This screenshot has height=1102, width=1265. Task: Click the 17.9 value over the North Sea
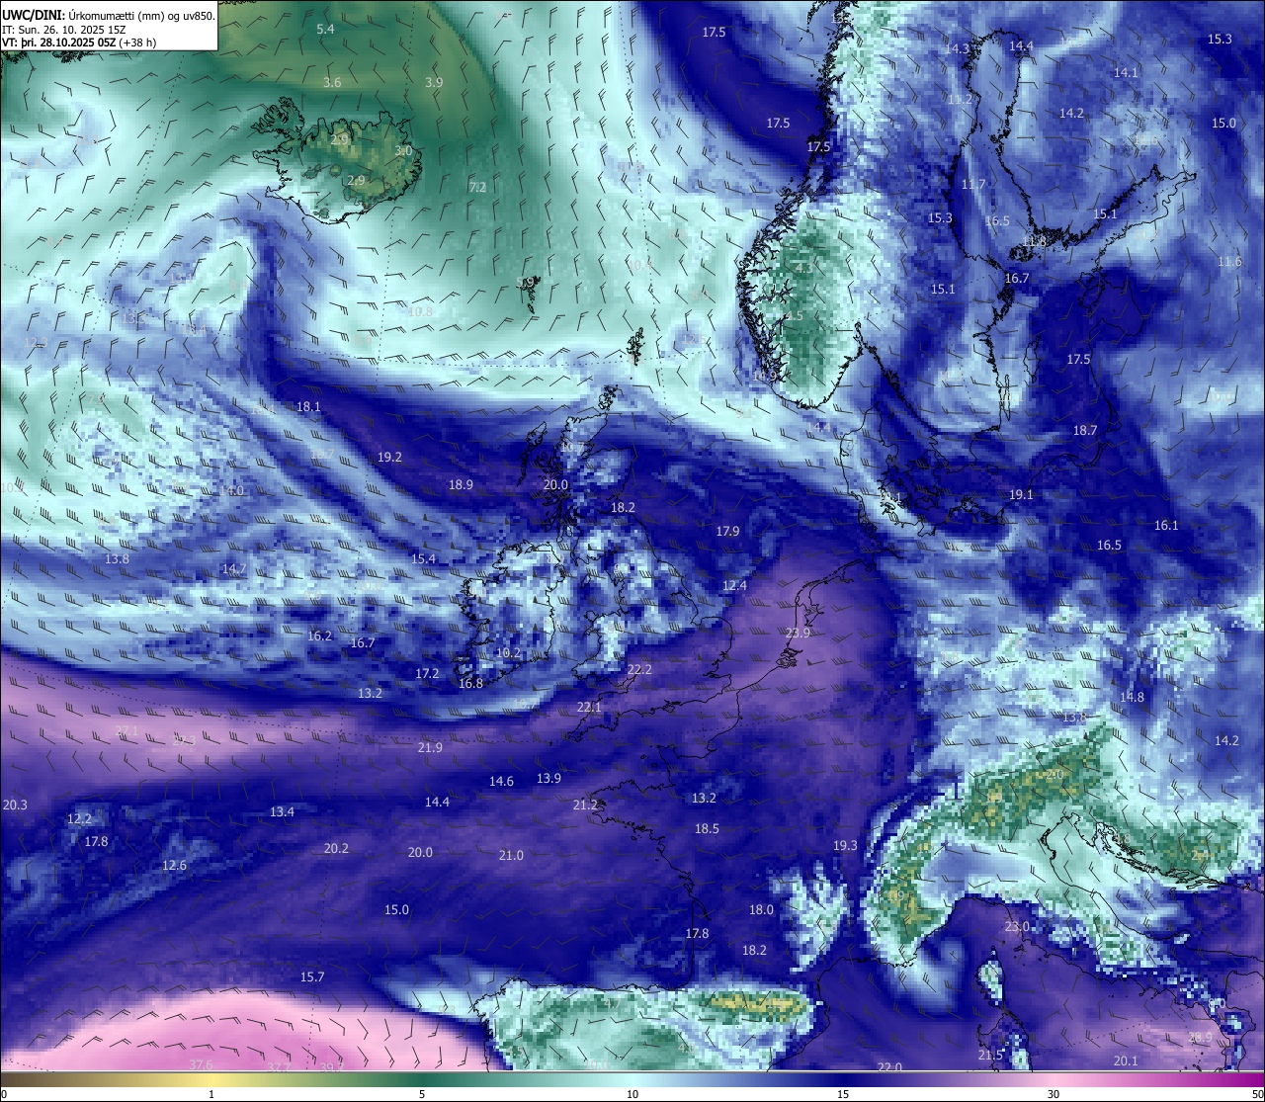tap(727, 532)
